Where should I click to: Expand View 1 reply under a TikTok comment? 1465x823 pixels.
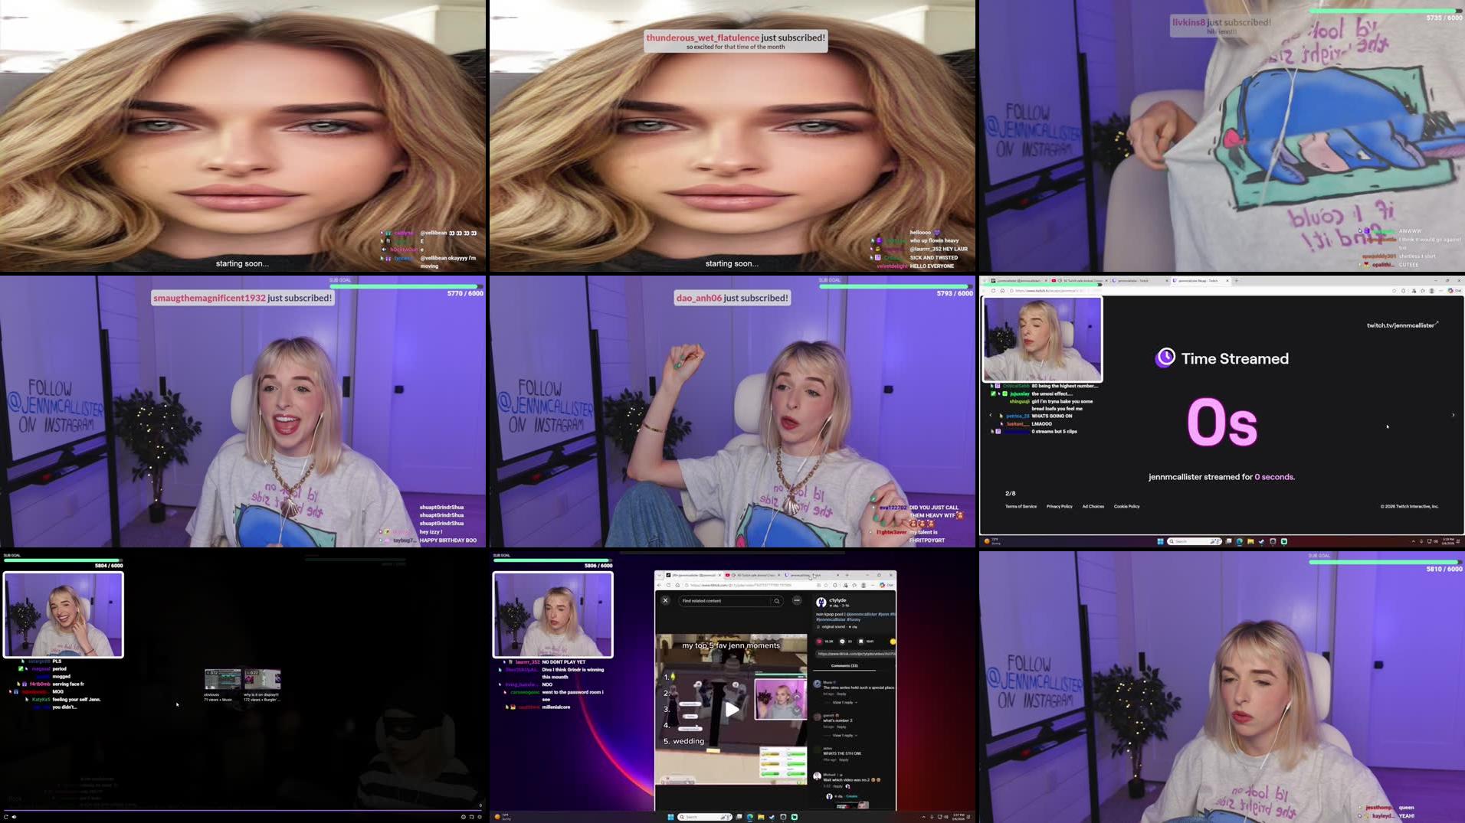click(x=842, y=702)
